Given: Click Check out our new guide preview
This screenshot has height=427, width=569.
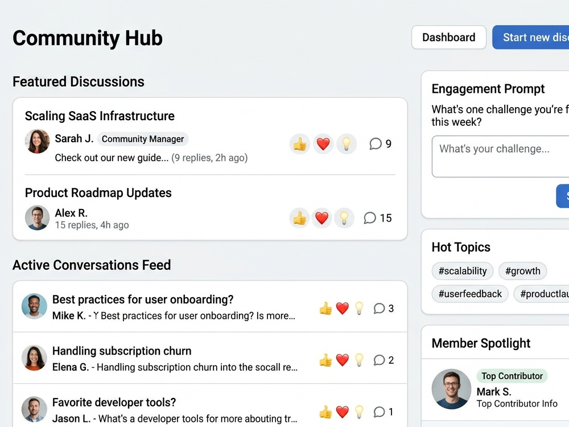Looking at the screenshot, I should tap(112, 158).
